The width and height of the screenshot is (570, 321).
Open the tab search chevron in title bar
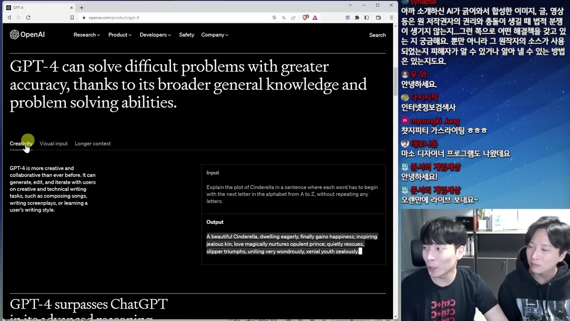[350, 5]
